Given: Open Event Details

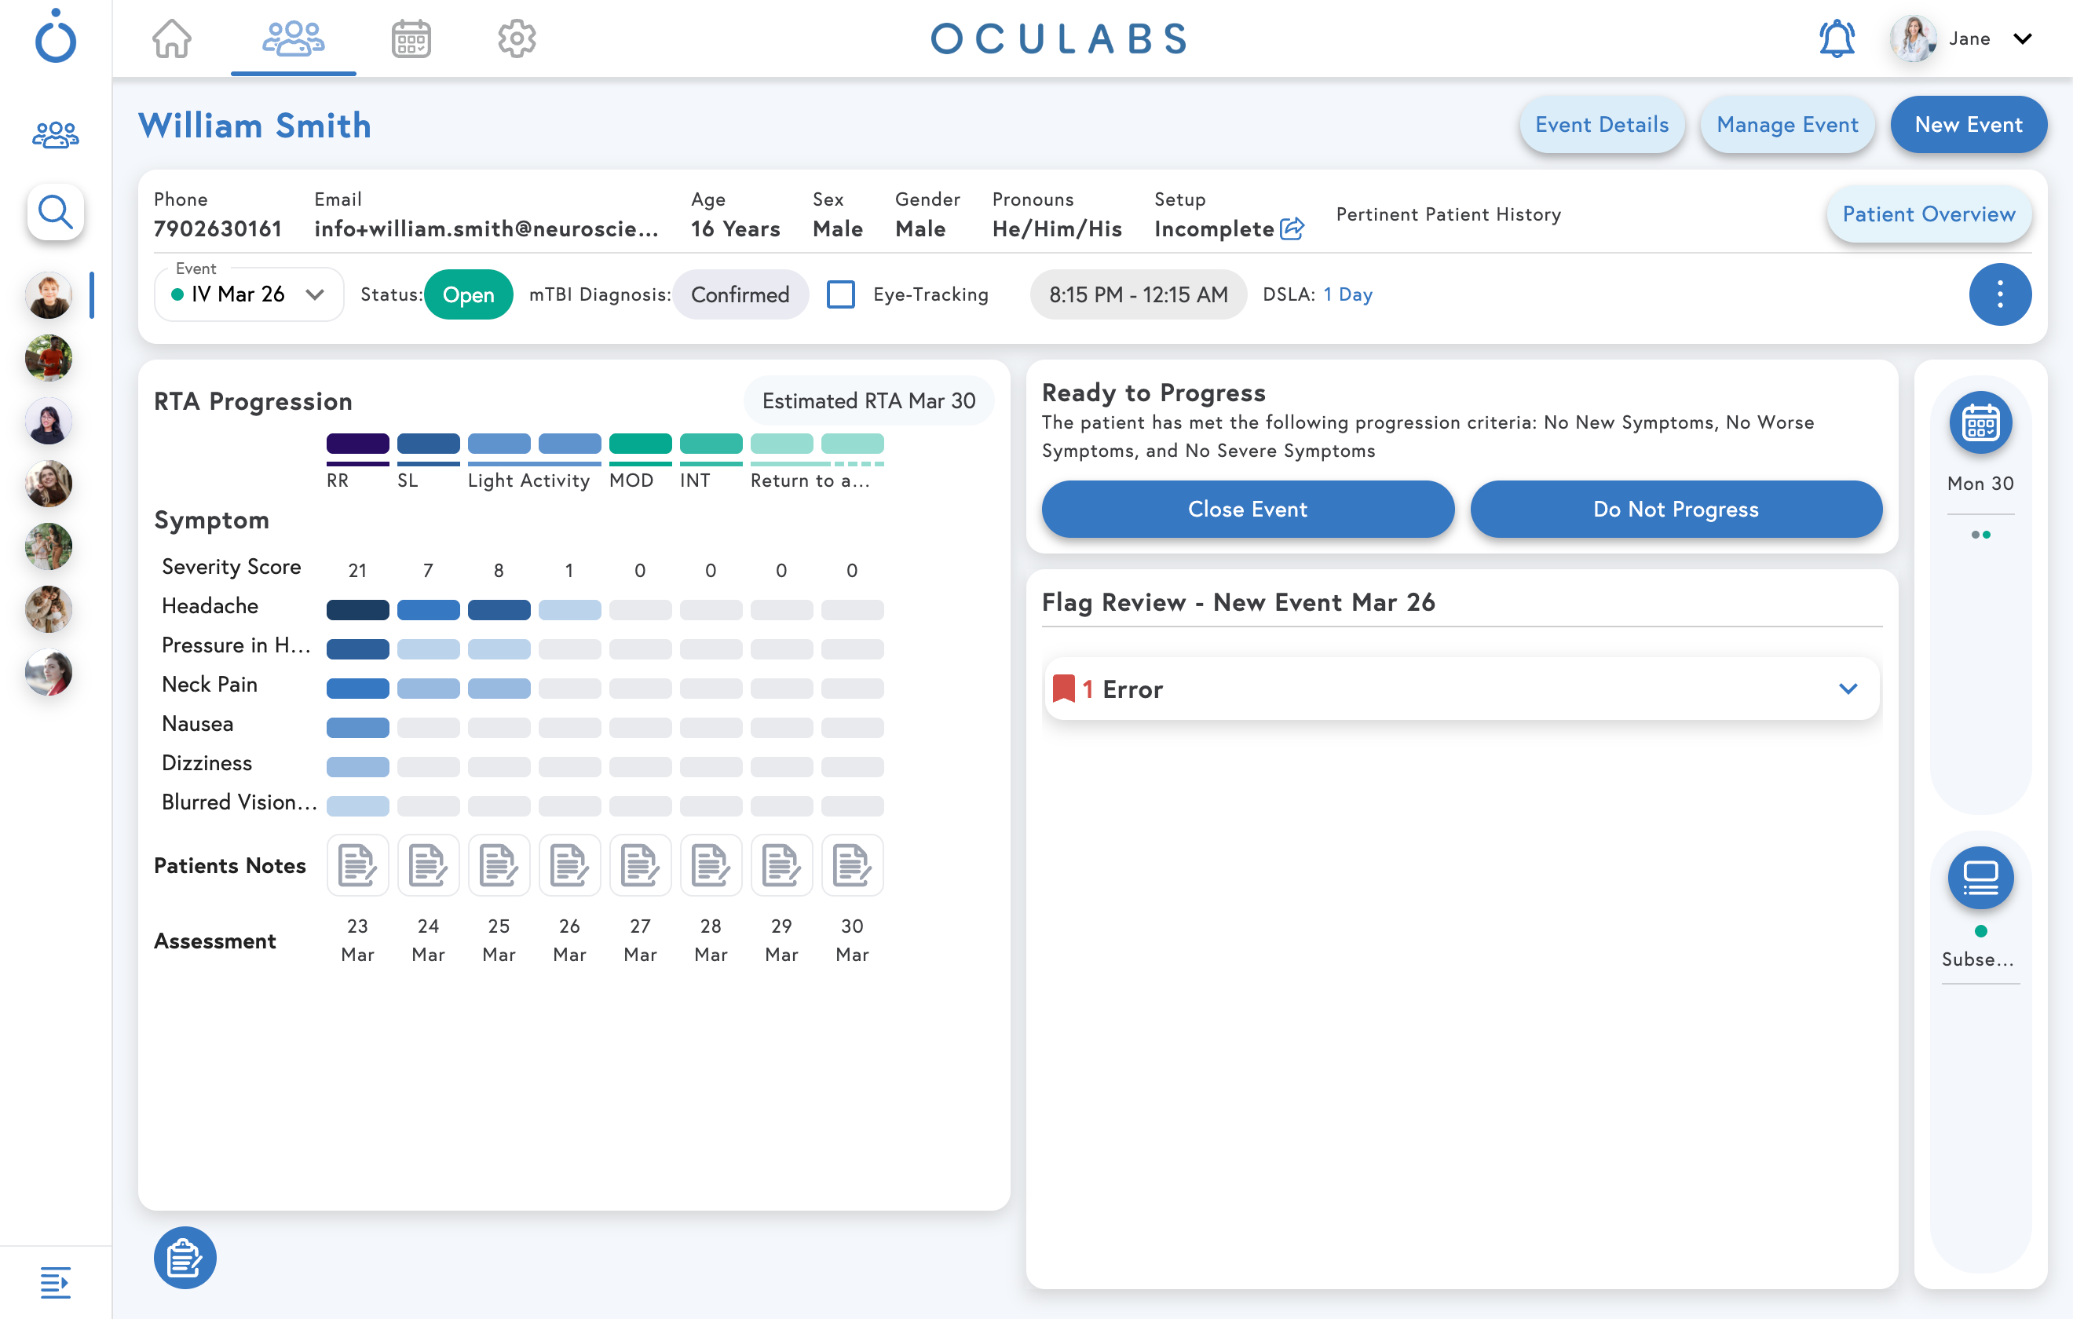Looking at the screenshot, I should 1601,125.
